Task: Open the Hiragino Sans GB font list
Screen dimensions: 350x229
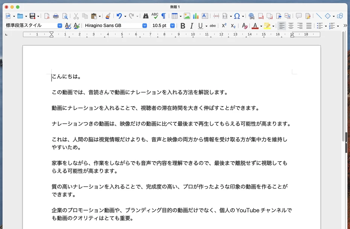Action: (x=145, y=26)
